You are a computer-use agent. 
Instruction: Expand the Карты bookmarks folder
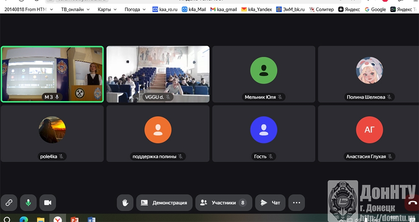(x=110, y=9)
